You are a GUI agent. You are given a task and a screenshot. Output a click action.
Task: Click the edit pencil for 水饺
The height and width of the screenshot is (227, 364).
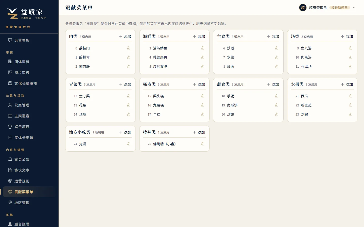pyautogui.click(x=277, y=57)
